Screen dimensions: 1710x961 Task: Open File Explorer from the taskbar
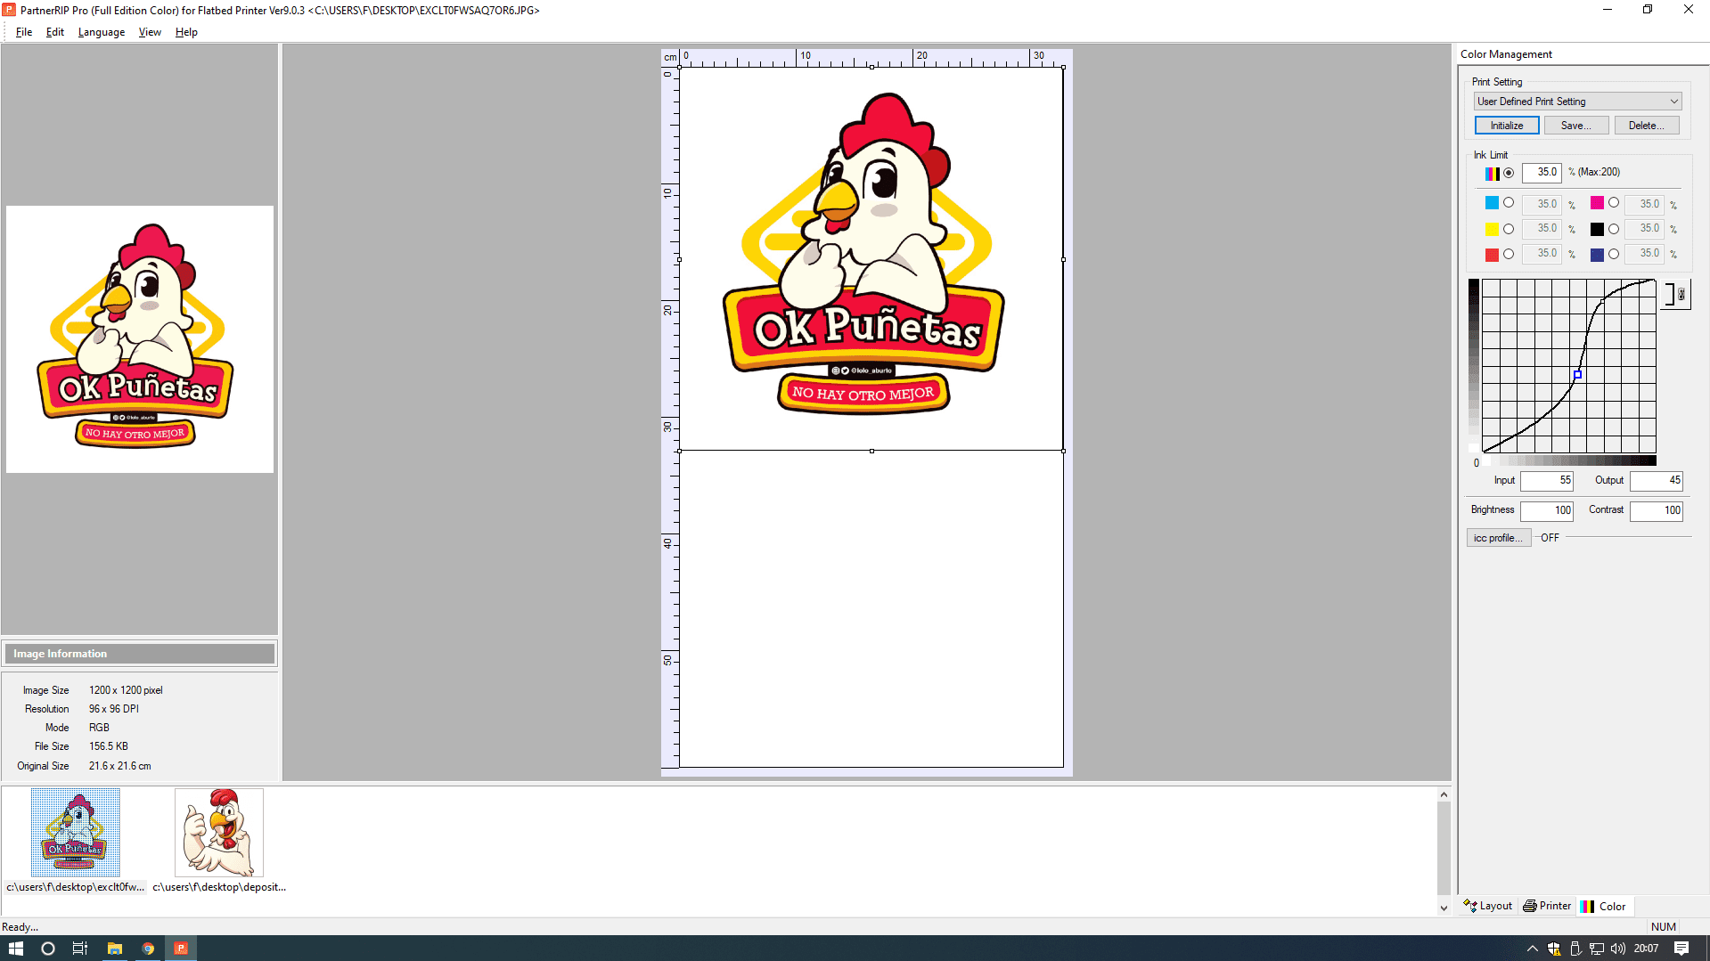click(114, 949)
